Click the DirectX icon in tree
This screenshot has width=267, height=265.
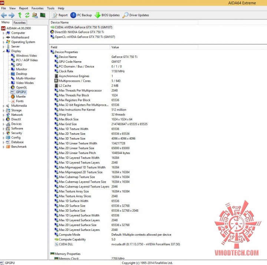[x=8, y=119]
